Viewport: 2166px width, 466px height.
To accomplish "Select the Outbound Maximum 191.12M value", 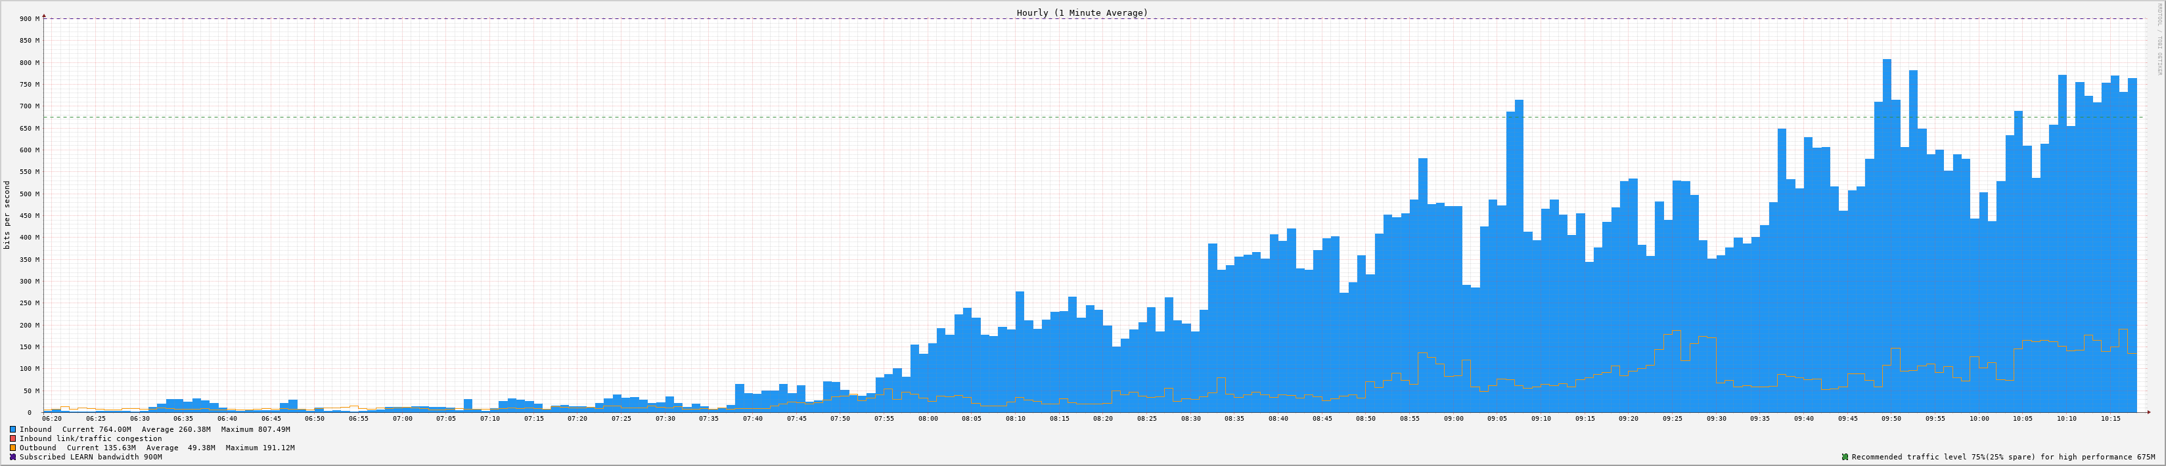I will (x=274, y=448).
